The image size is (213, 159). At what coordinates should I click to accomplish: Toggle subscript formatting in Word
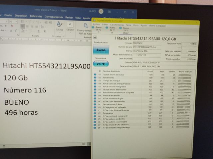click(x=1, y=26)
